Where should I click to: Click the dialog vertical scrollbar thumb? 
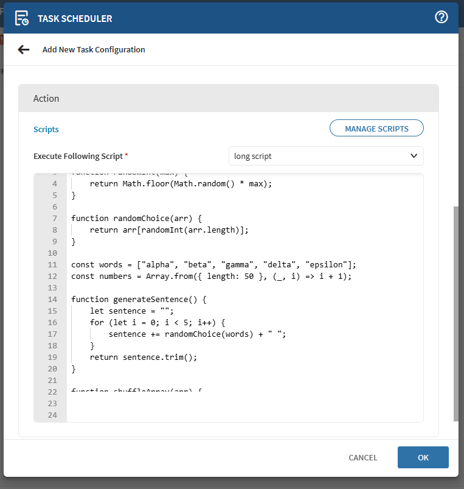tap(456, 314)
